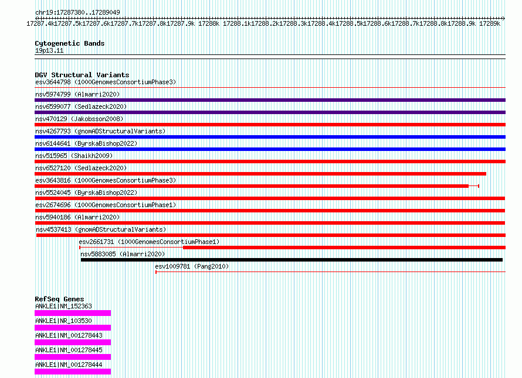This screenshot has height=378, width=522.
Task: Select ANKLE1|NM_001278444 magenta gene bar
Action: 73,372
